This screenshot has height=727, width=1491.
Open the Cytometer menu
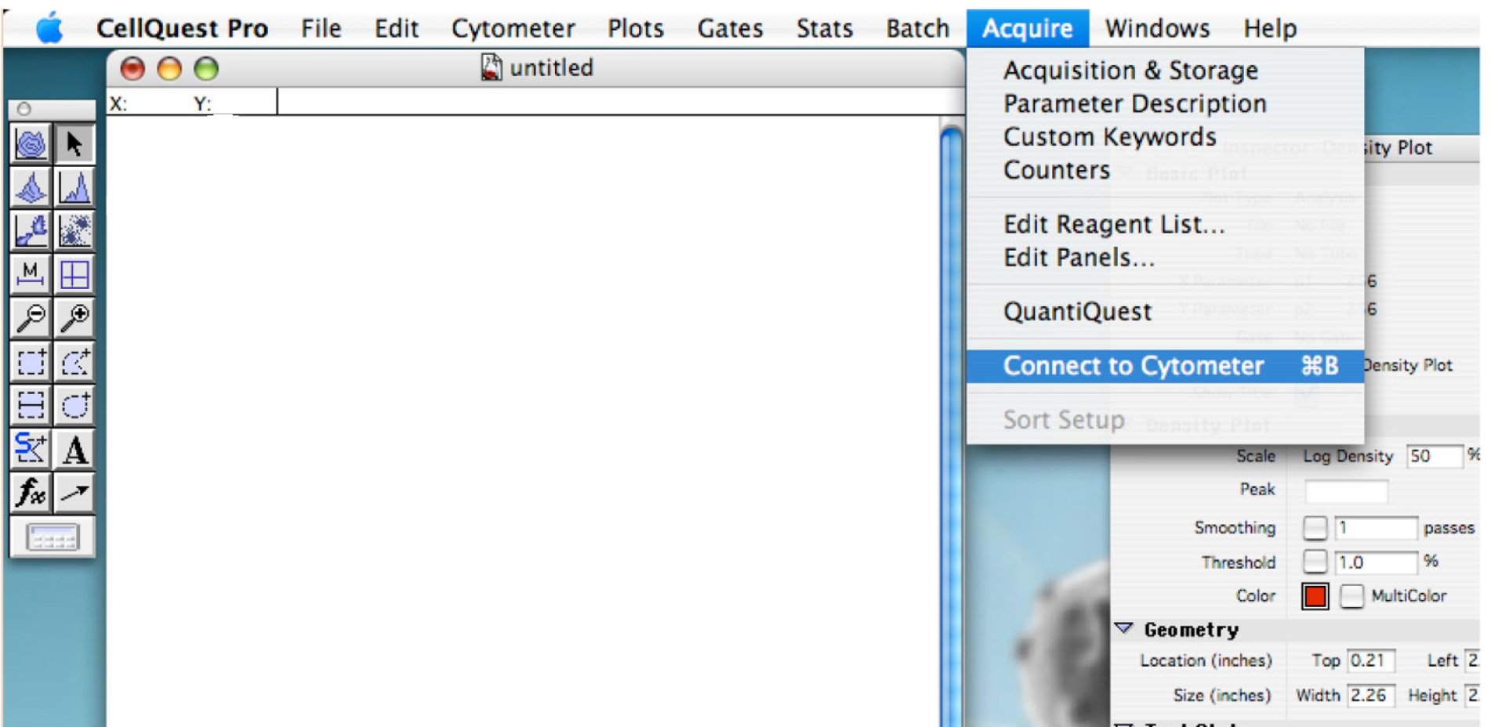(513, 28)
